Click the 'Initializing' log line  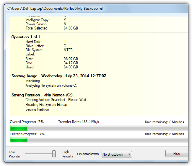[33, 81]
